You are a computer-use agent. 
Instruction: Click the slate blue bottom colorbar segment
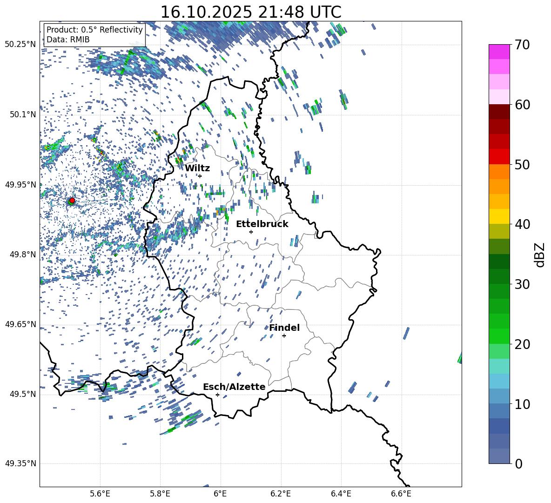pos(499,456)
